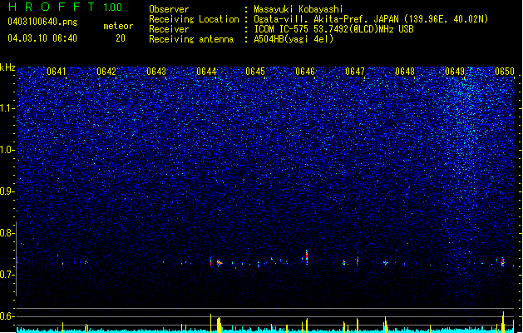Click the 0648 time marker
Screen dimensions: 523x333
405,72
